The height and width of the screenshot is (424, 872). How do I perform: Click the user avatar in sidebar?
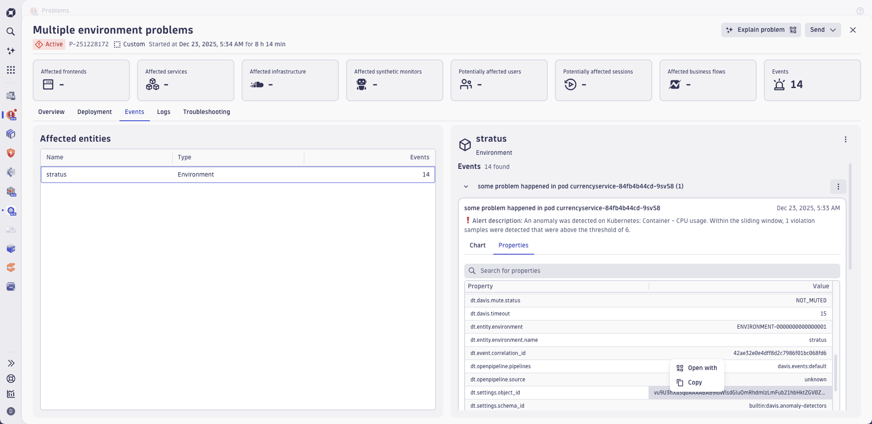11,411
